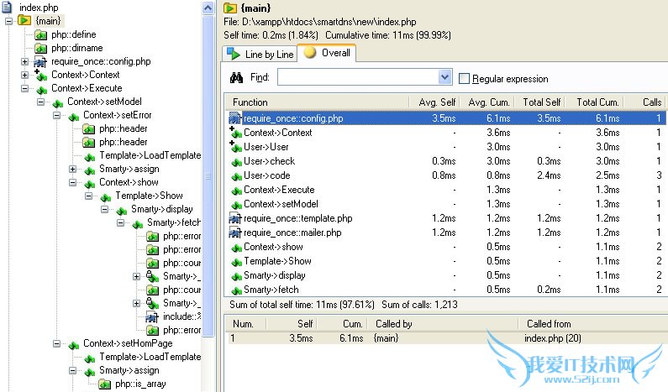This screenshot has height=392, width=668.
Task: Open the Find dropdown arrow
Action: tap(445, 78)
